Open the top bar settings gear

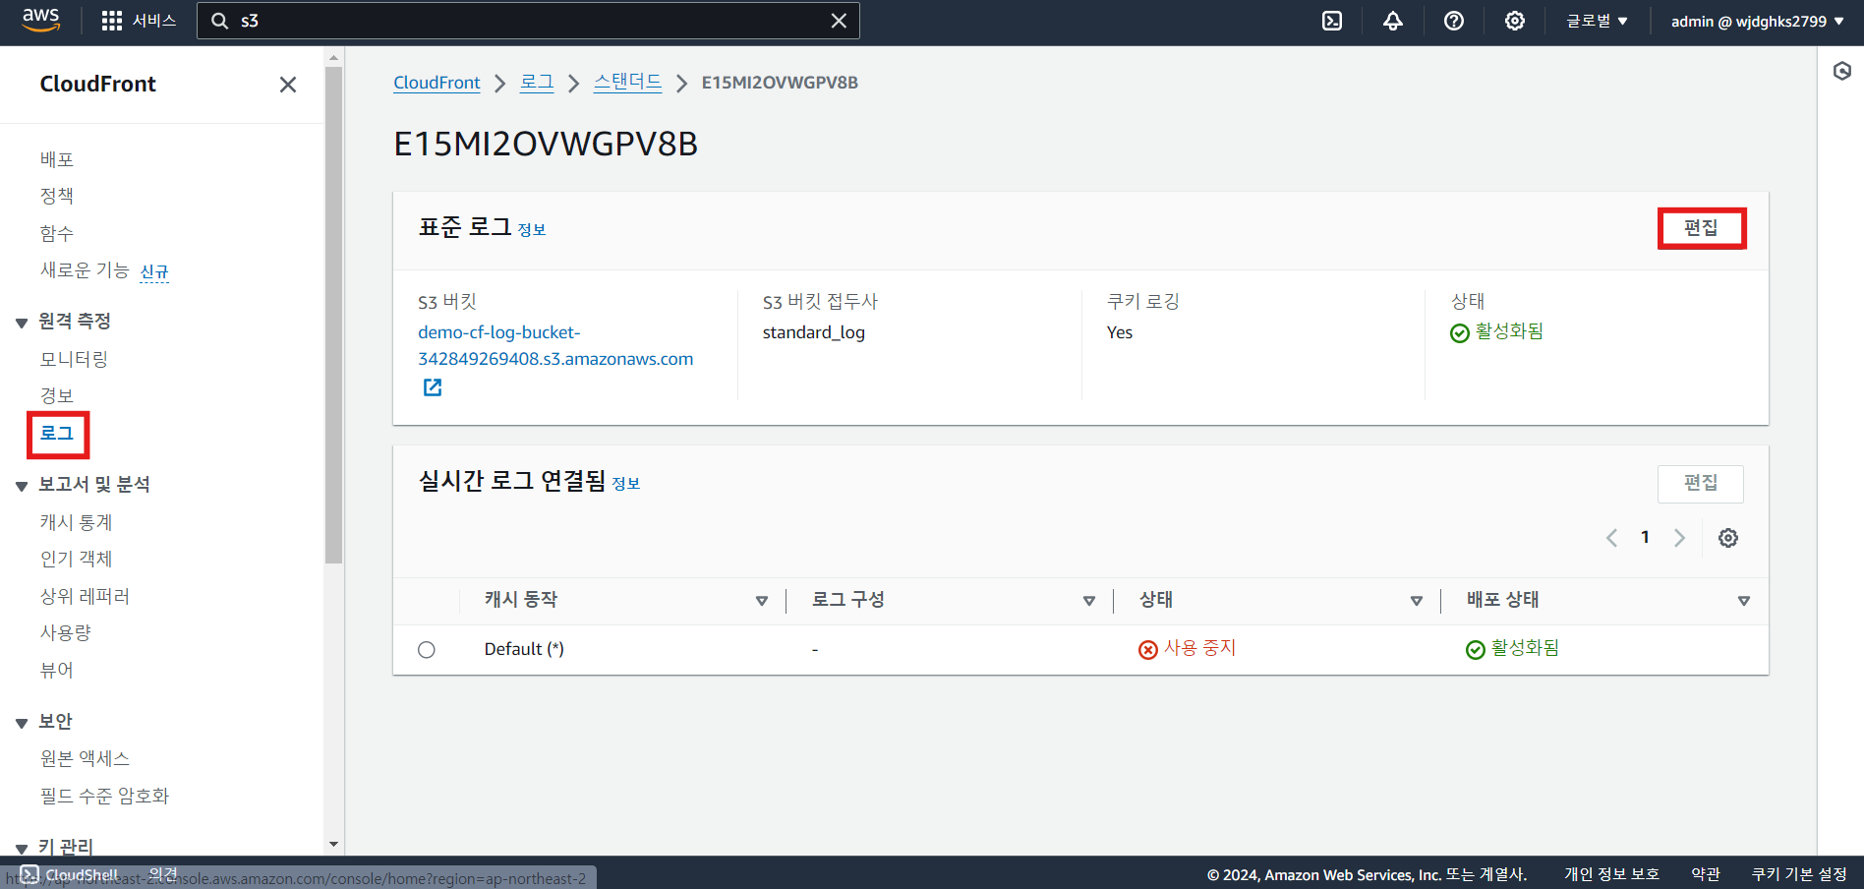1515,21
